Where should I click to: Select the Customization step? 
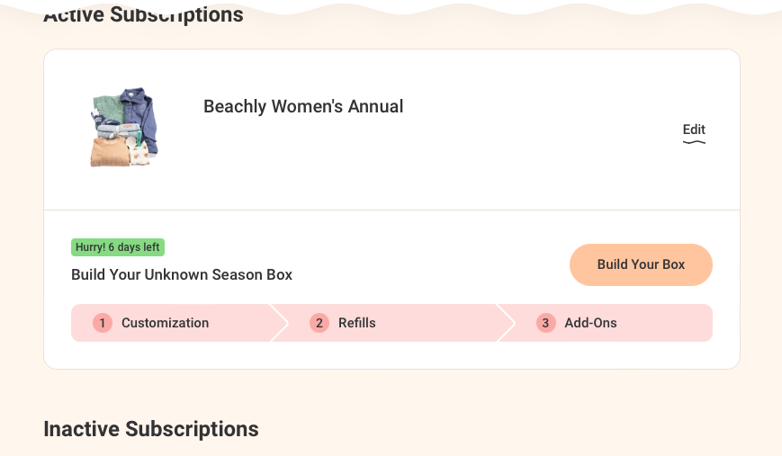click(165, 323)
